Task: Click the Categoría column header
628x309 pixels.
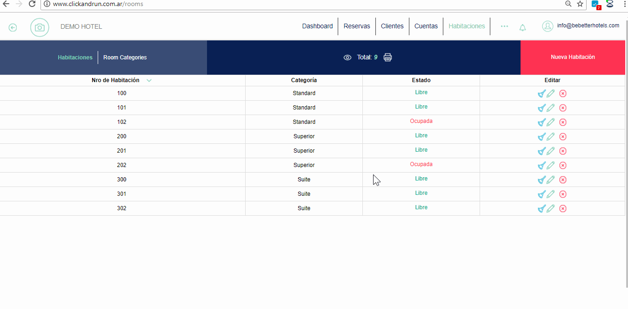Action: [x=304, y=80]
